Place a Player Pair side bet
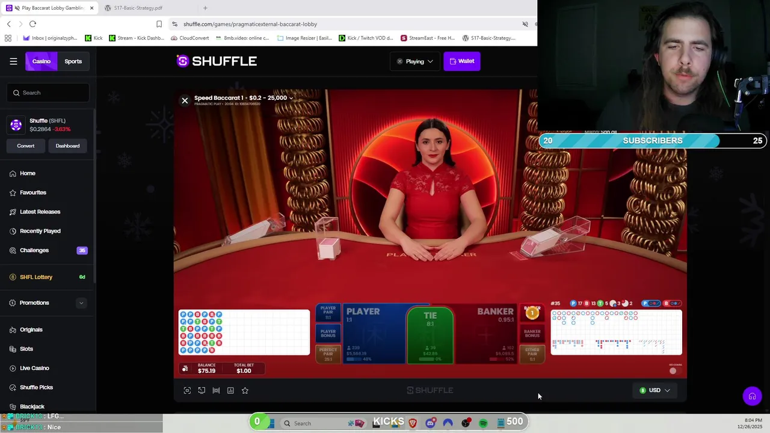Viewport: 770px width, 433px height. coord(328,312)
